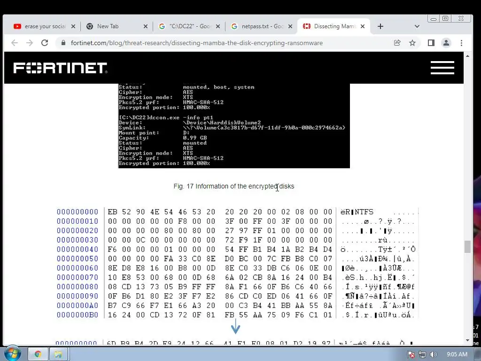Go forward to the next page
The width and height of the screenshot is (481, 361).
[30, 43]
